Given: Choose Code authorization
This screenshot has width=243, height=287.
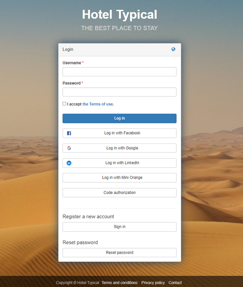Looking at the screenshot, I should [119, 193].
